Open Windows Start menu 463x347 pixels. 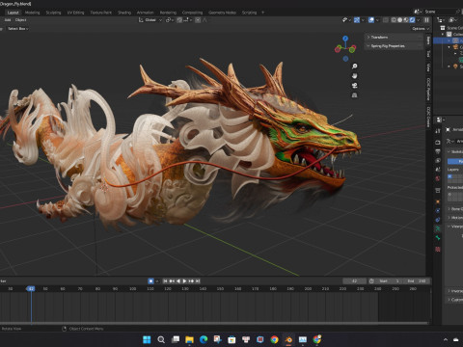tap(147, 339)
